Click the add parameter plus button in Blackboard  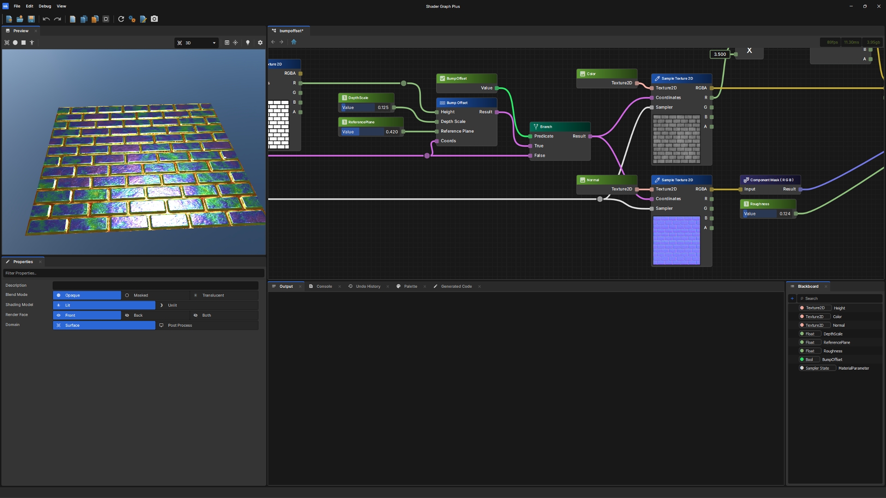coord(792,298)
